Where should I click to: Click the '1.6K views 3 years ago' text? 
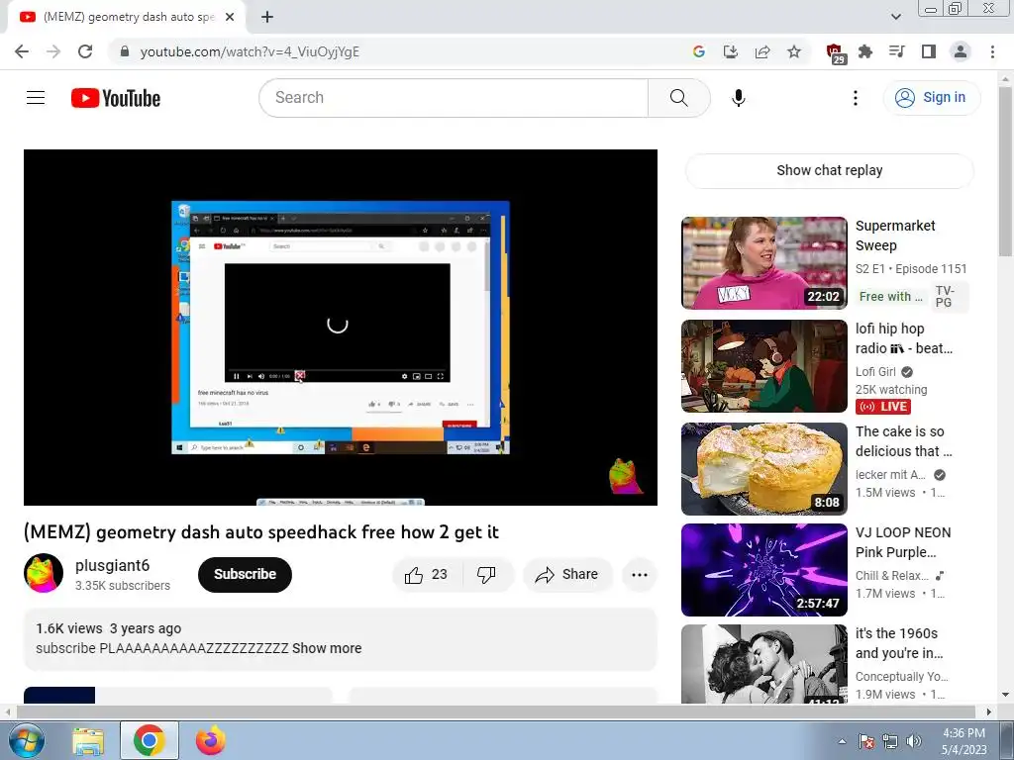click(109, 628)
